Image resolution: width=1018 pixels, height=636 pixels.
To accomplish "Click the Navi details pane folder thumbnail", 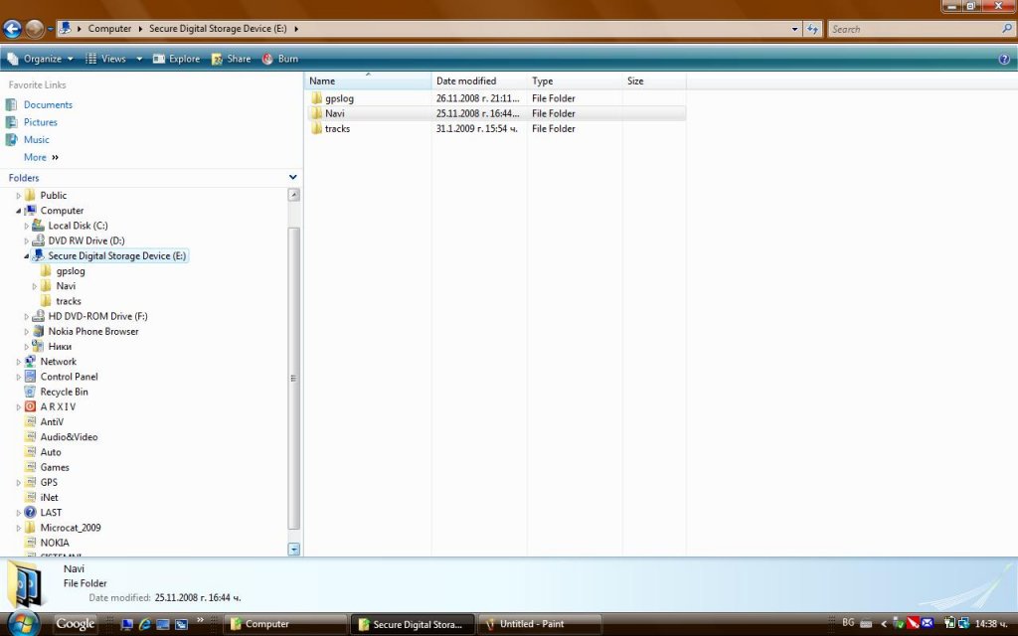I will pos(26,584).
